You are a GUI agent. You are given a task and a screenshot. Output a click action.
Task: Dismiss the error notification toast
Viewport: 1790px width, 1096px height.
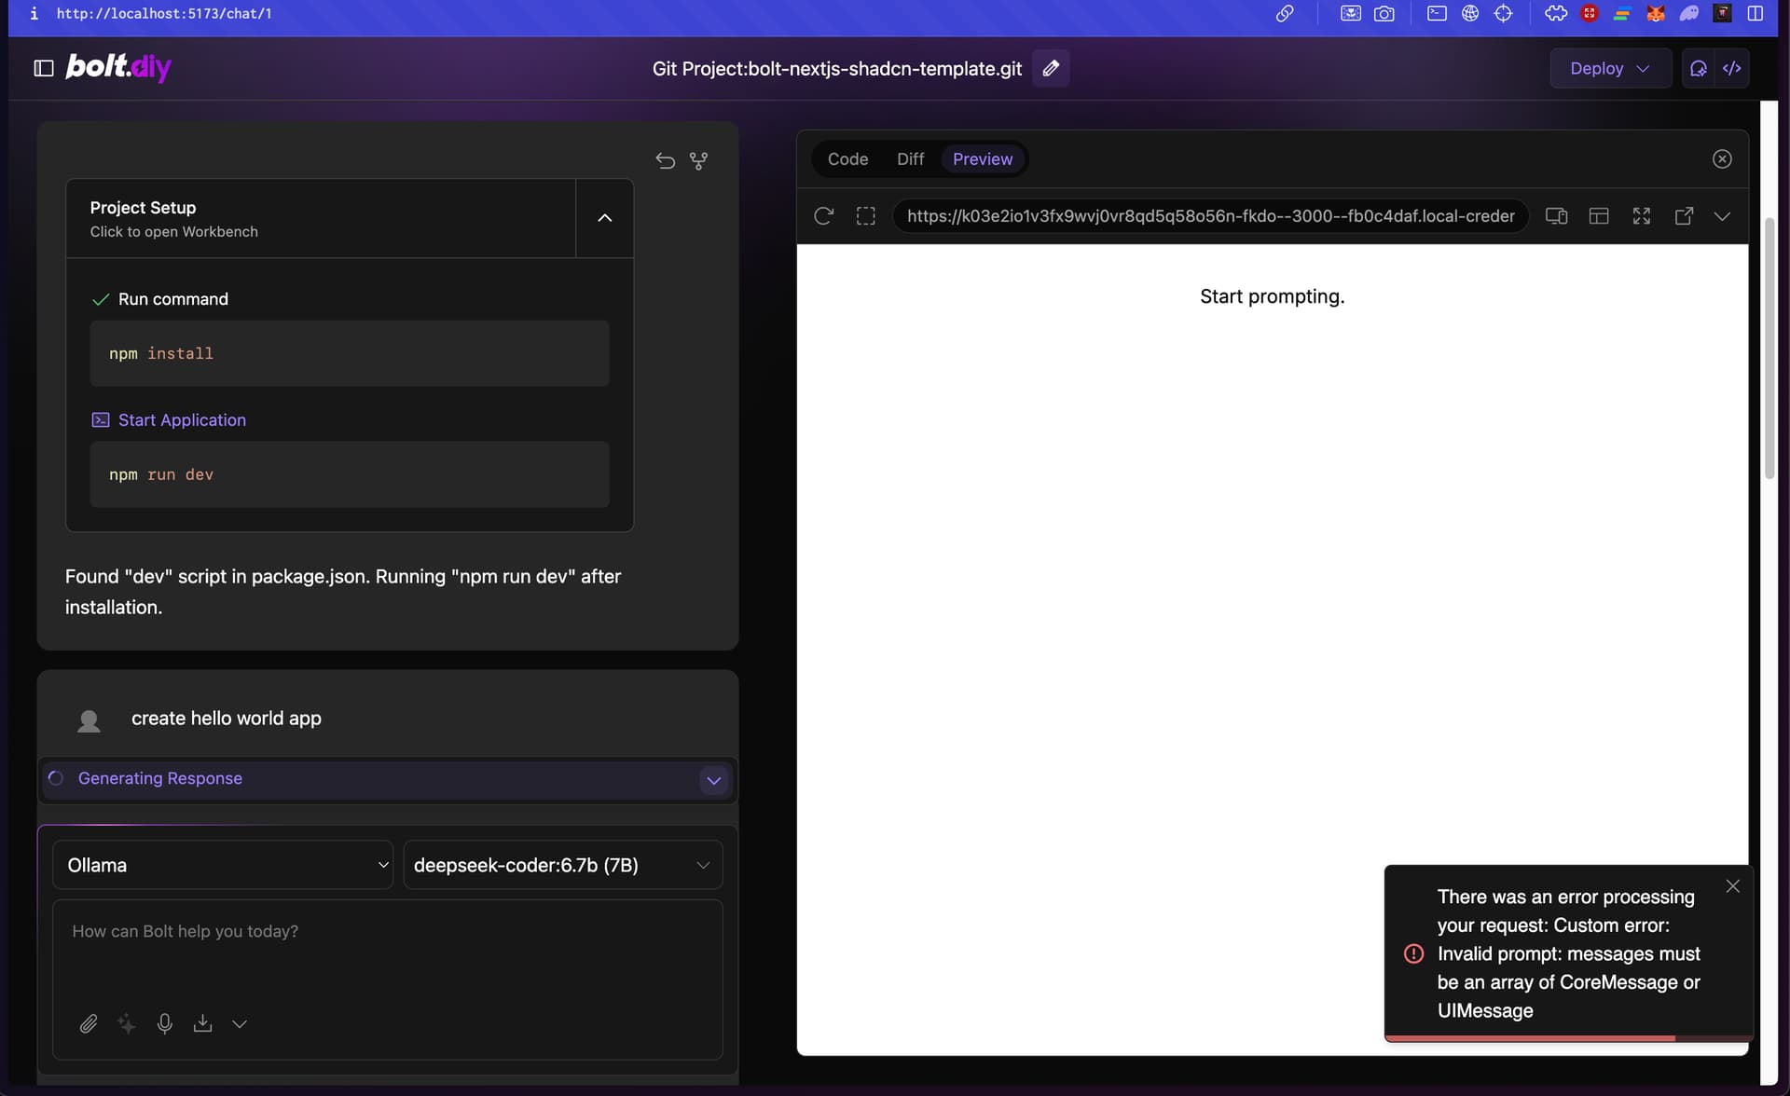pyautogui.click(x=1732, y=886)
